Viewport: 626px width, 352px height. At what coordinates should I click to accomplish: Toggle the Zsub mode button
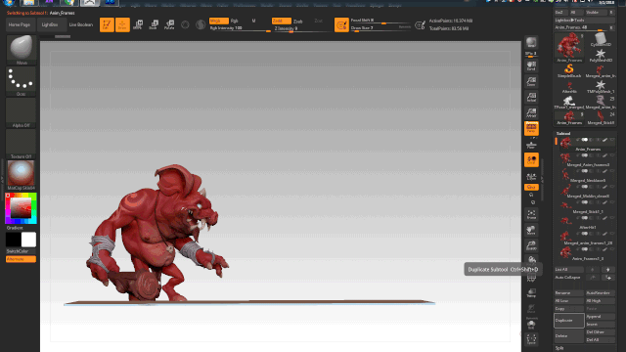pyautogui.click(x=297, y=22)
